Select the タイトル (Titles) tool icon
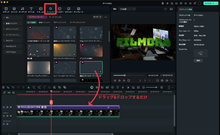 [31, 9]
